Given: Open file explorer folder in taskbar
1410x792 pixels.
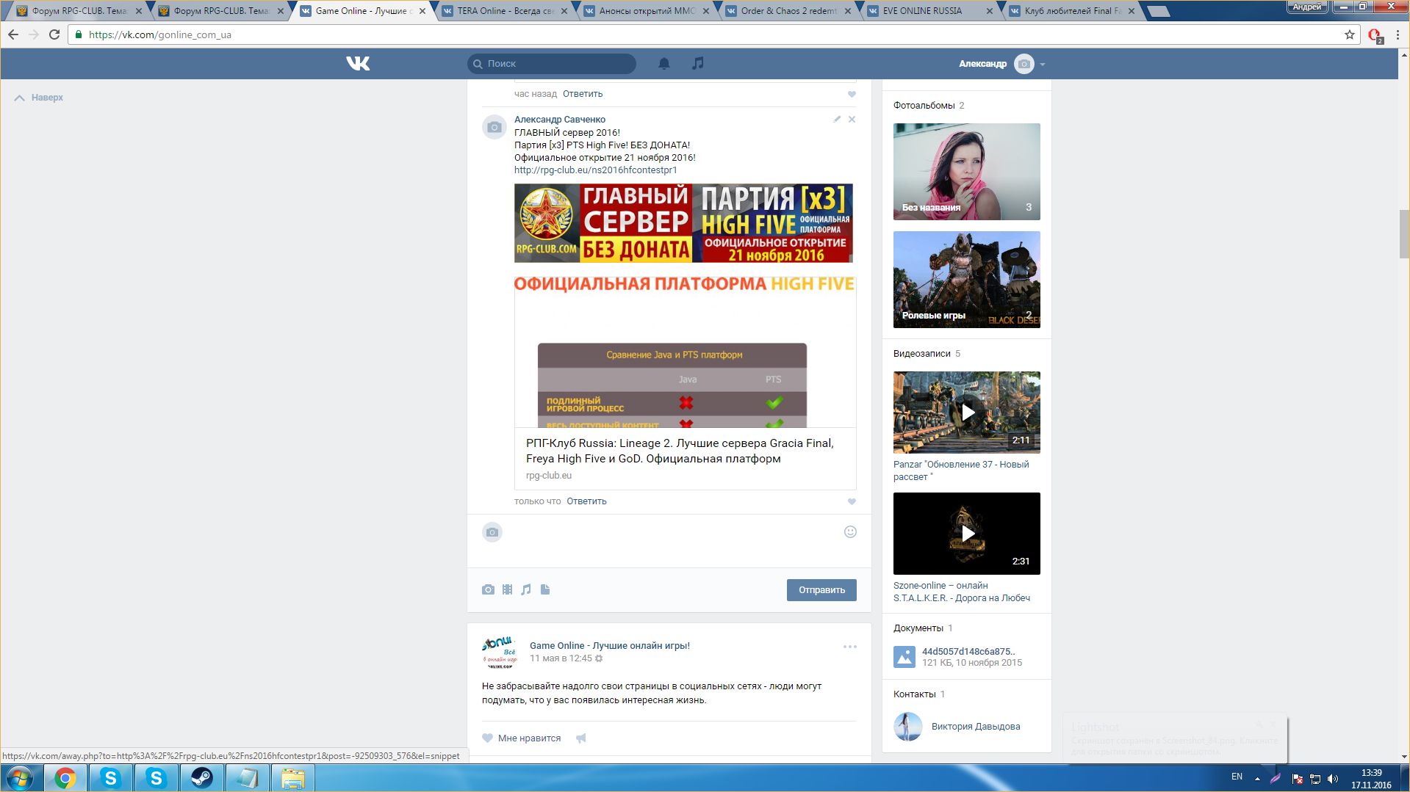Looking at the screenshot, I should [293, 778].
